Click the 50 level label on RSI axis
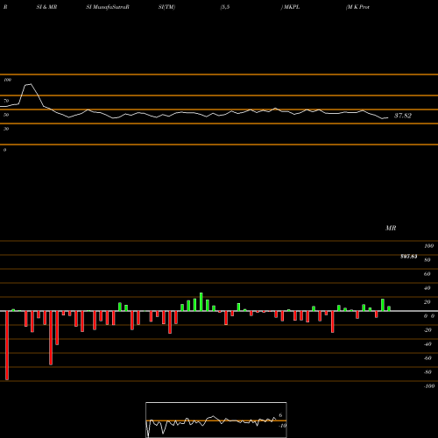The height and width of the screenshot is (438, 438). click(6, 115)
